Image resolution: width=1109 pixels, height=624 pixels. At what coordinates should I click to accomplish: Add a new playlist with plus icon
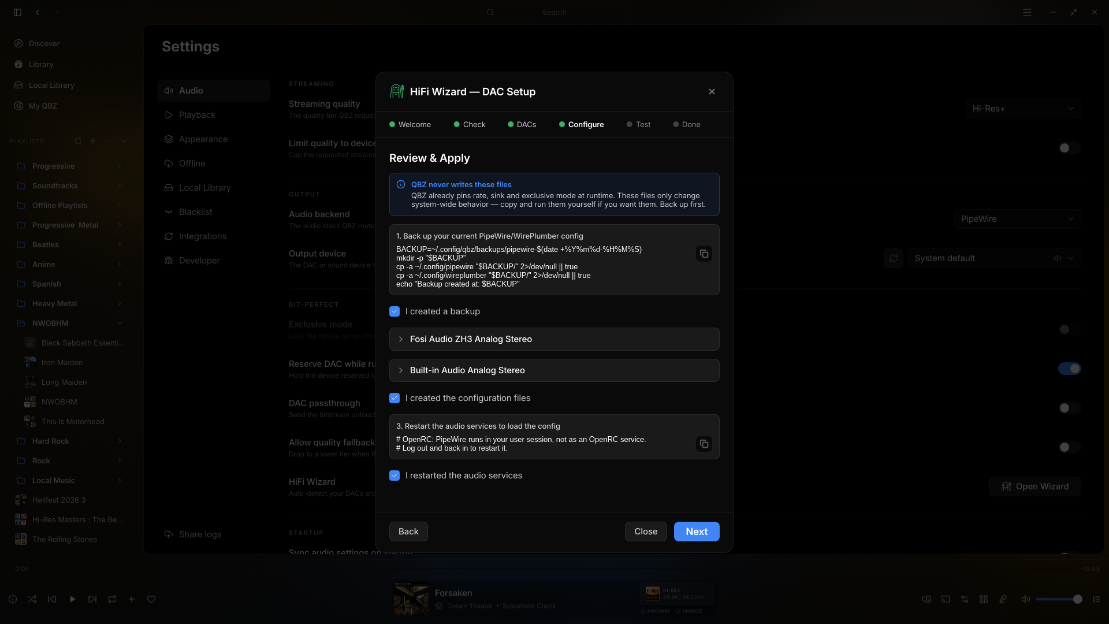(93, 142)
